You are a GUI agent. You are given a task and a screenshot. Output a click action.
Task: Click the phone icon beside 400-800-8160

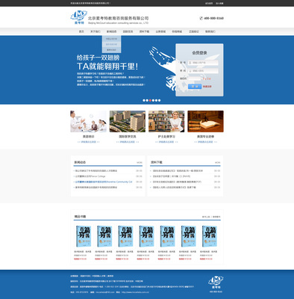click(x=201, y=18)
